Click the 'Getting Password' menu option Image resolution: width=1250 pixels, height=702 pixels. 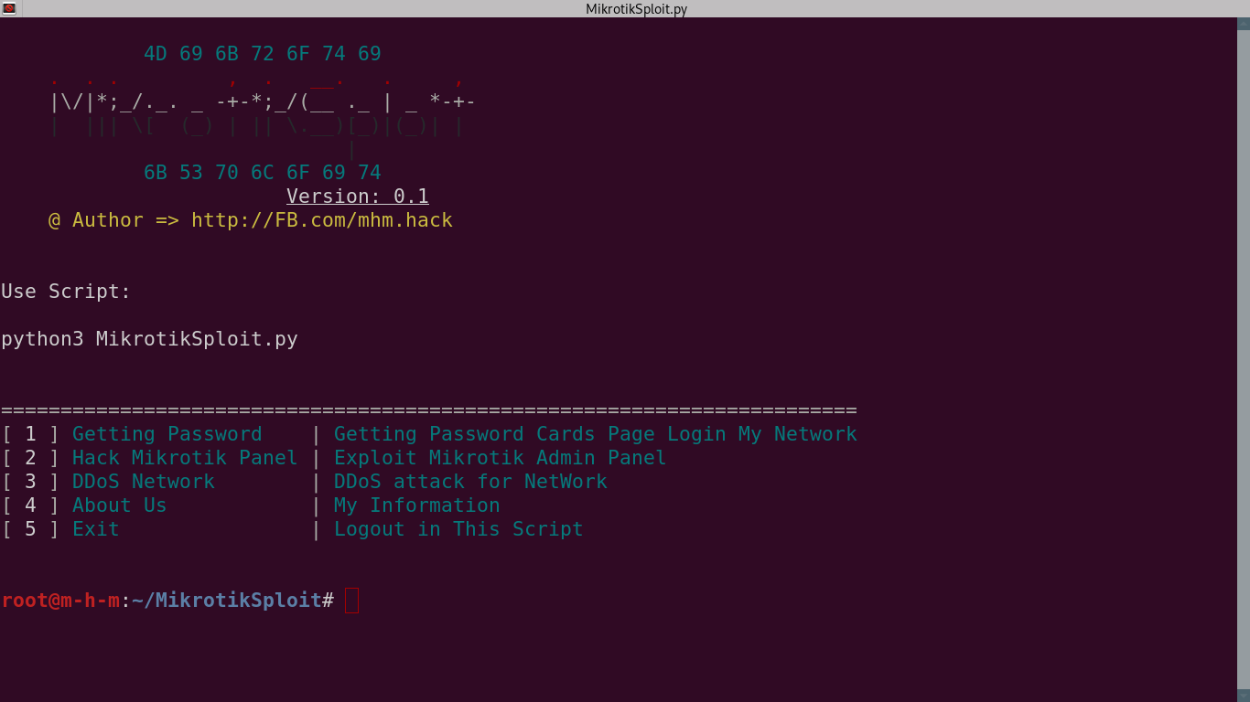tap(167, 434)
